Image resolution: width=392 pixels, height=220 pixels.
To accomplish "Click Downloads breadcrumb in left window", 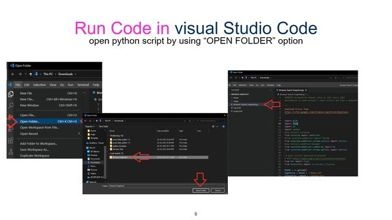I will (66, 74).
